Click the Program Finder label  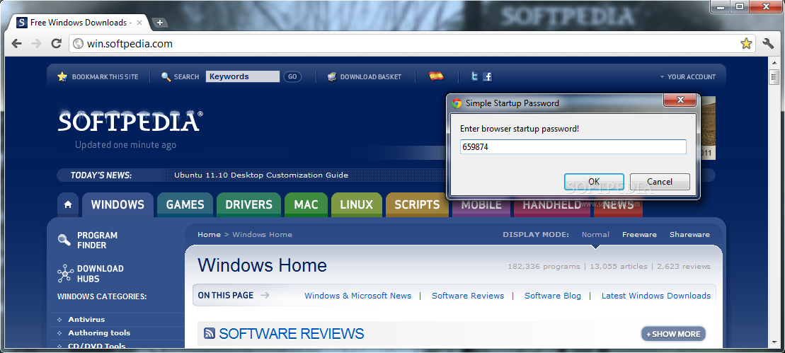pos(97,240)
